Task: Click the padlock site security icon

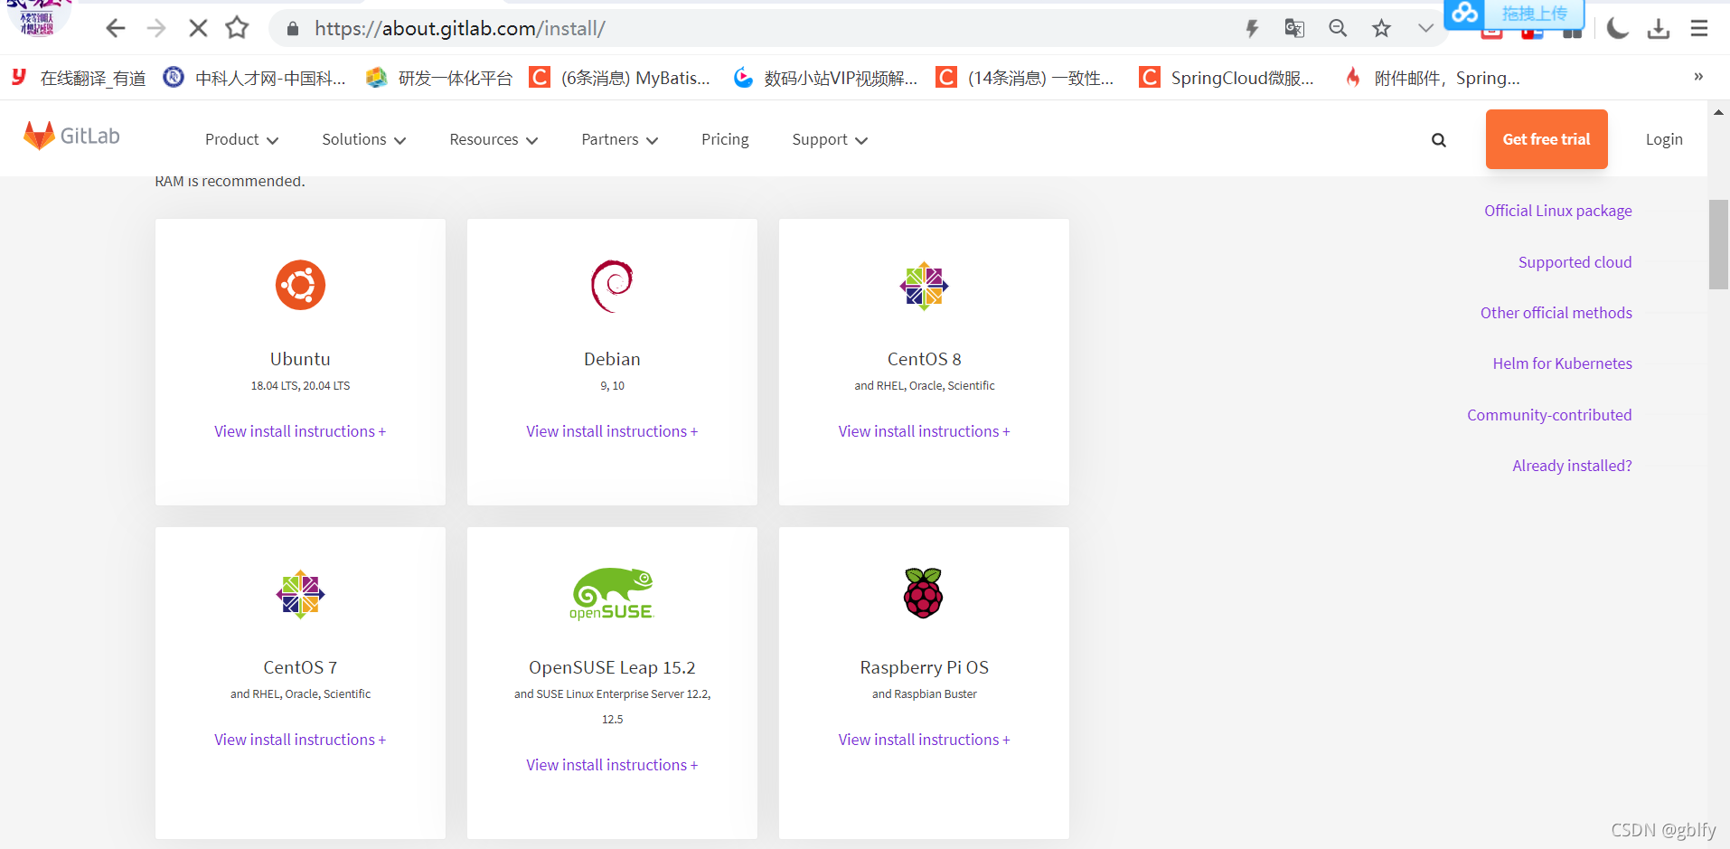Action: click(292, 29)
